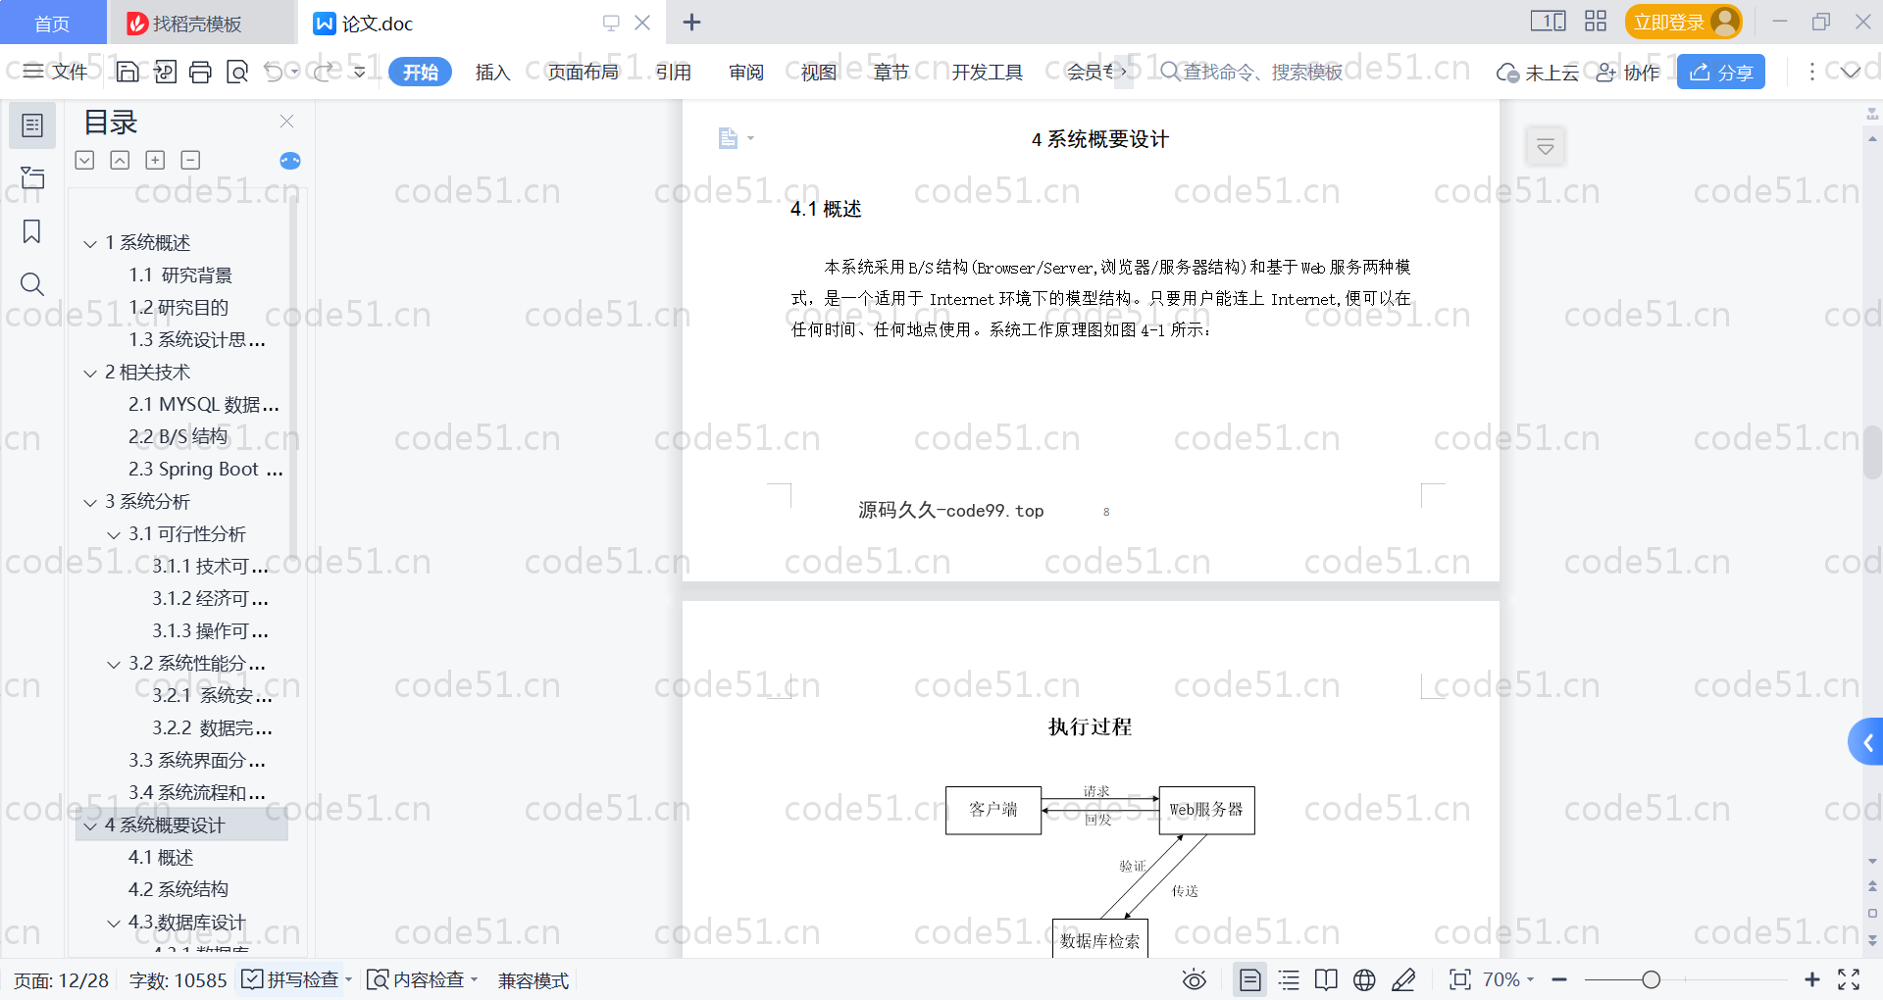Open the bookmark panel in the left sidebar
Viewport: 1883px width, 1000px height.
coord(31,231)
